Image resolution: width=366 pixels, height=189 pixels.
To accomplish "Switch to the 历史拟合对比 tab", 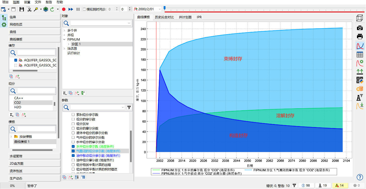I will pyautogui.click(x=164, y=17).
